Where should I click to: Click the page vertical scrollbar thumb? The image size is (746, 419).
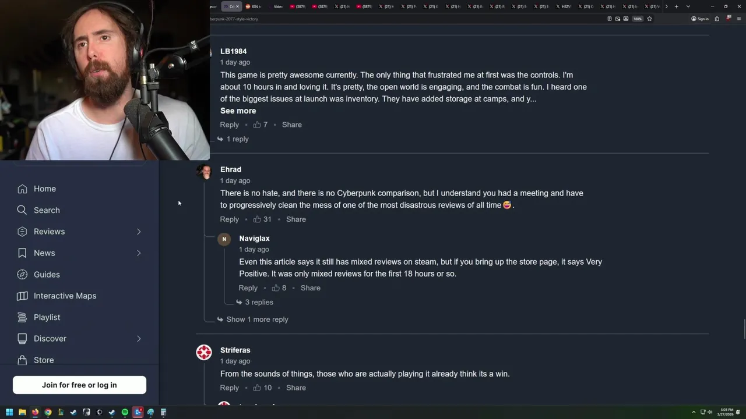pos(744,328)
